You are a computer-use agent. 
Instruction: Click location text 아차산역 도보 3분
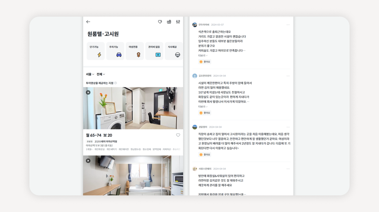pos(99,146)
